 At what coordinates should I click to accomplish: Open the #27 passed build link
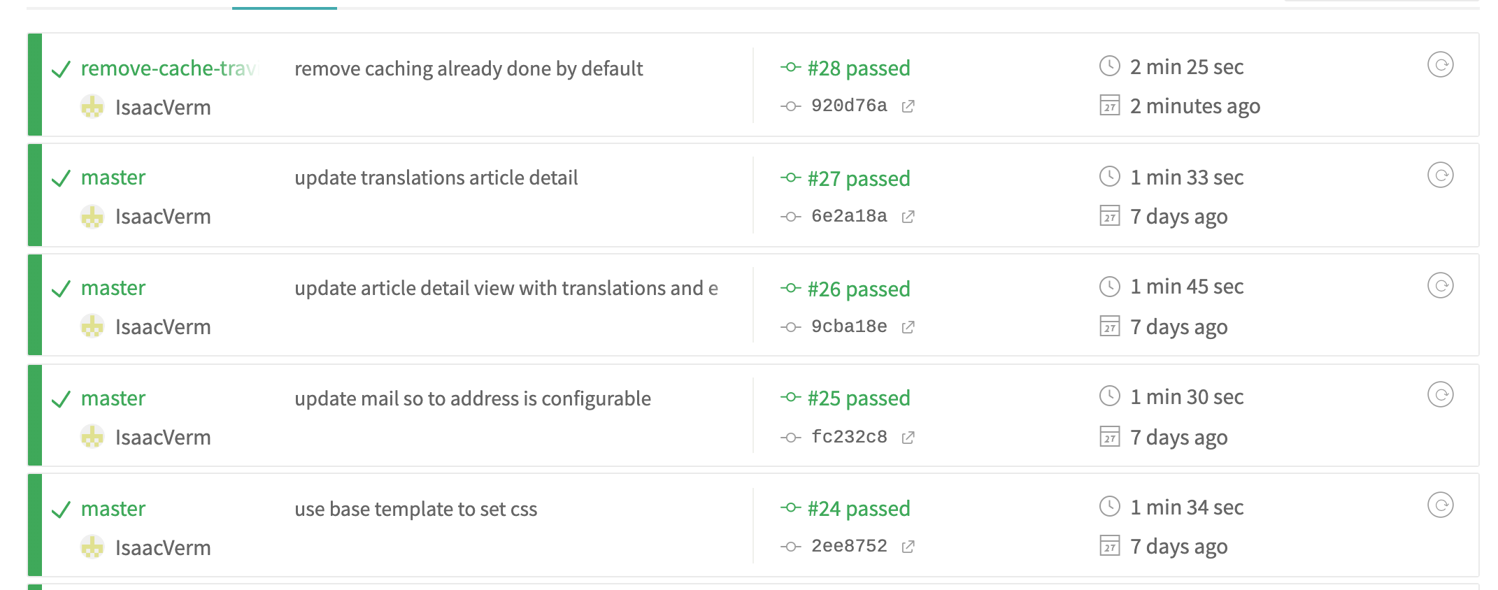point(859,179)
